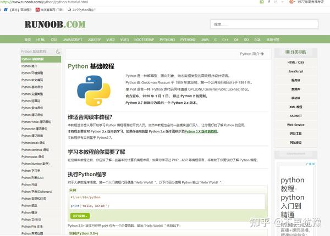Select JQUERY in the green nav bar
This screenshot has width=330, height=236.
tap(94, 40)
